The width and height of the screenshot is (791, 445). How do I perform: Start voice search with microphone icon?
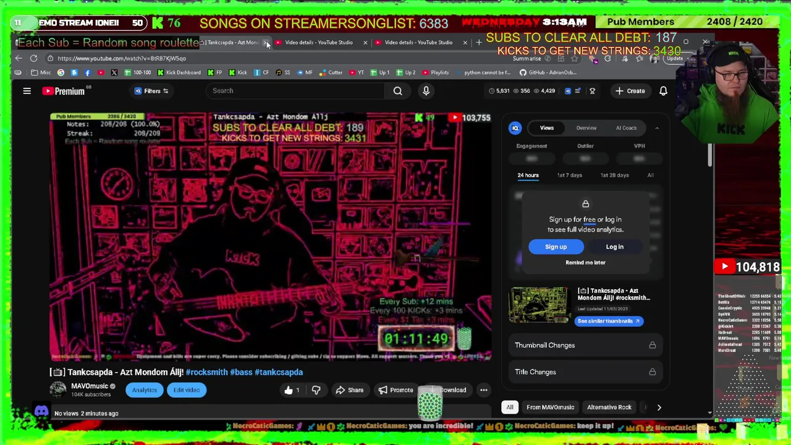pyautogui.click(x=426, y=91)
